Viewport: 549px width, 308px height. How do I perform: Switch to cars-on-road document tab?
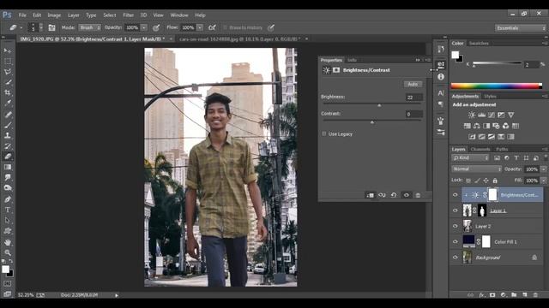(240, 39)
